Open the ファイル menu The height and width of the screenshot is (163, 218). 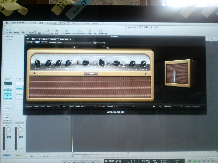32,23
